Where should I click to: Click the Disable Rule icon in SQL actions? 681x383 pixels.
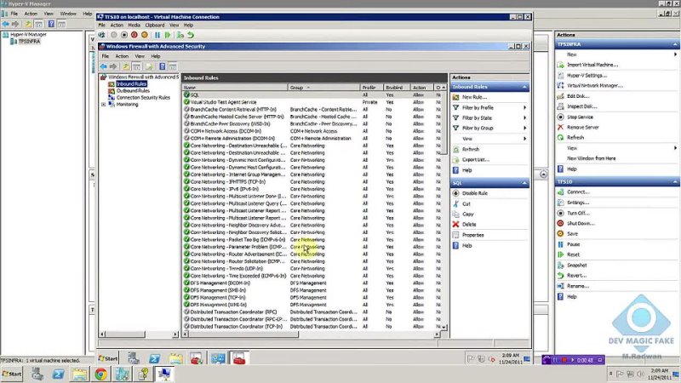pos(455,193)
